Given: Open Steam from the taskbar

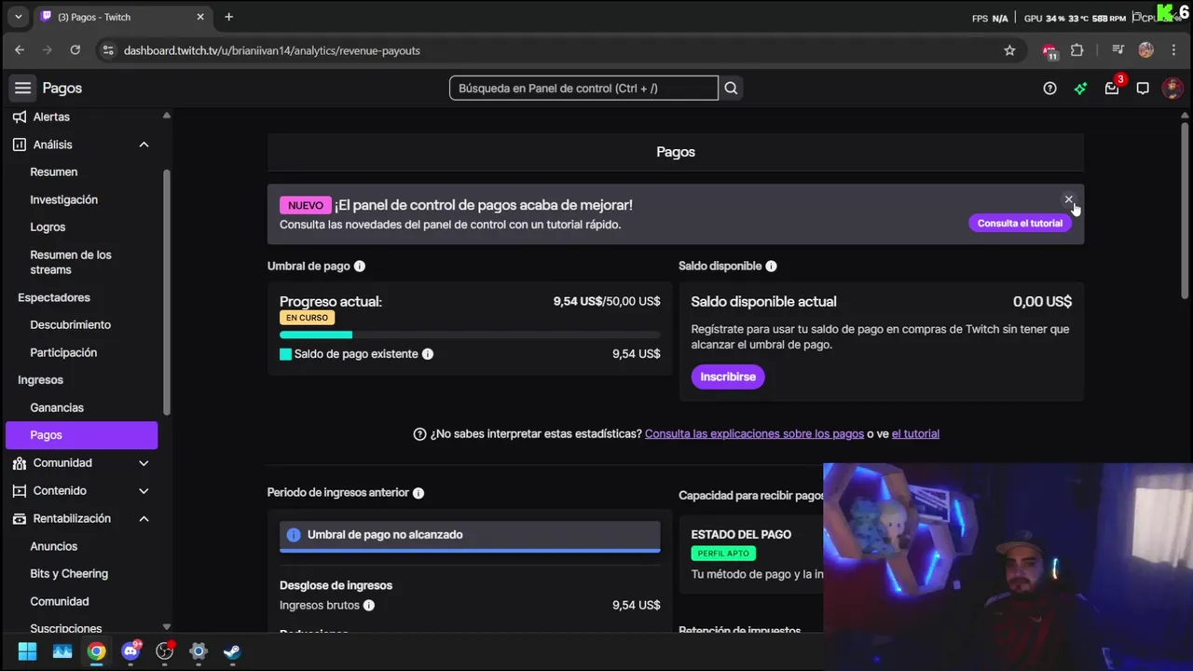Looking at the screenshot, I should (x=232, y=651).
